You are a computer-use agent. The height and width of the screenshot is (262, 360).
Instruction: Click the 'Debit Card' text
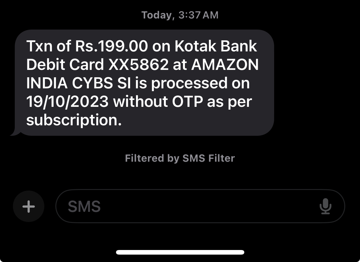point(65,65)
